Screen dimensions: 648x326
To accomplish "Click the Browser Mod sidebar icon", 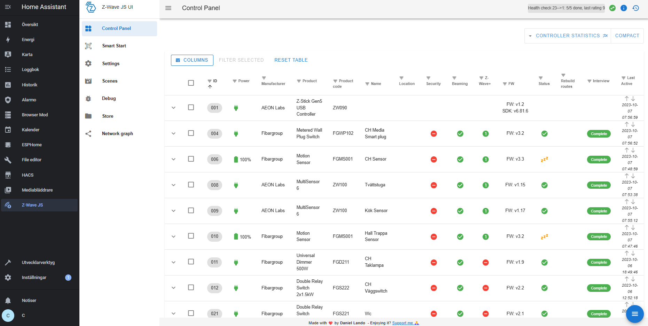I will (x=8, y=115).
